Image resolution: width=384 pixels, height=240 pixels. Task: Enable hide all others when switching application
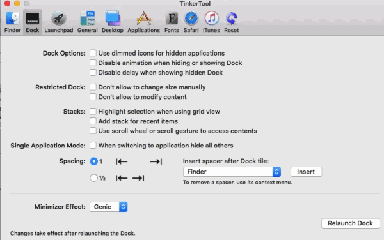(93, 146)
